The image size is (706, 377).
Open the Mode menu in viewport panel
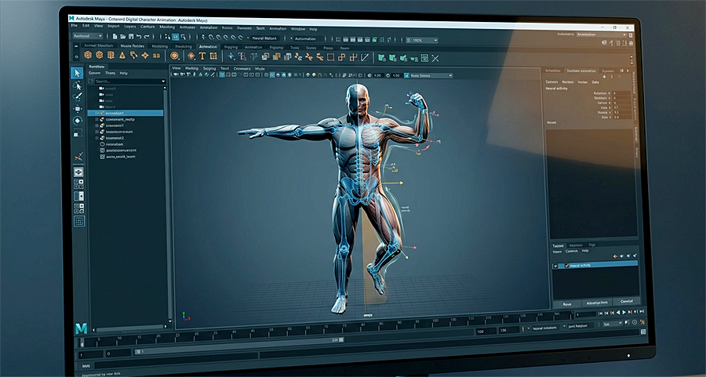click(260, 69)
